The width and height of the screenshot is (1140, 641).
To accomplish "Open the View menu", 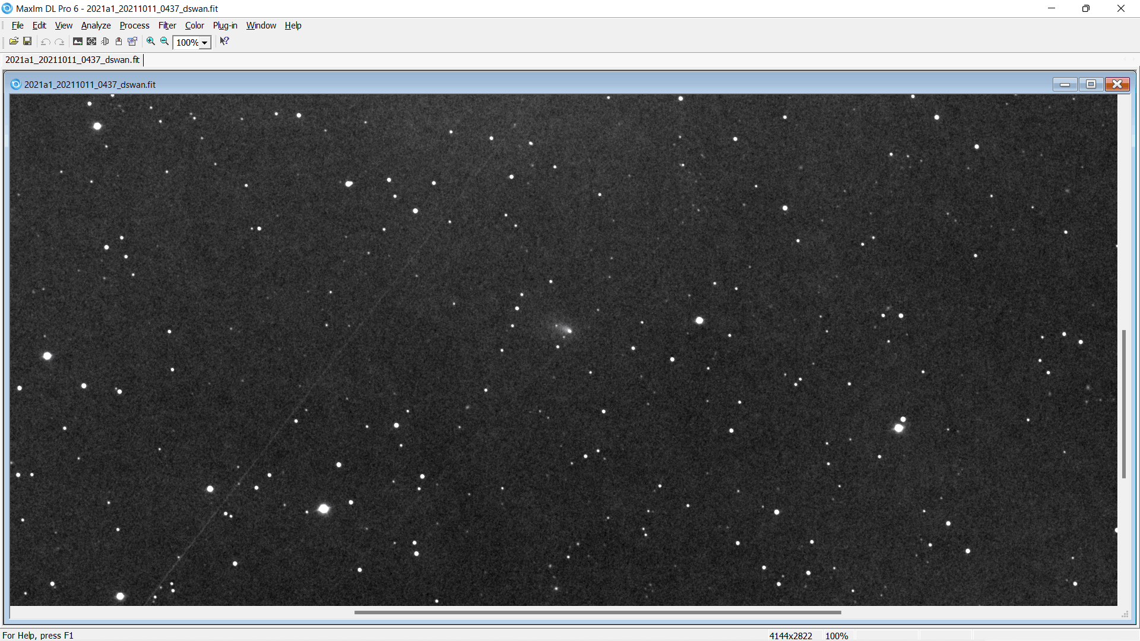I will pos(64,26).
